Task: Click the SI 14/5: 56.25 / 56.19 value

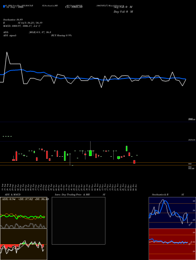Action: pos(30,23)
